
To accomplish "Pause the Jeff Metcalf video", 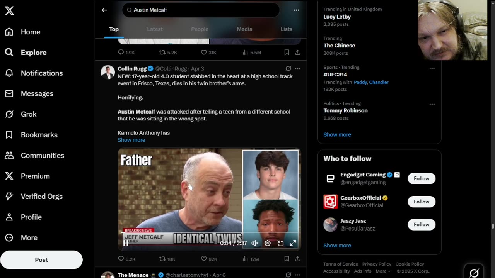I will (126, 243).
